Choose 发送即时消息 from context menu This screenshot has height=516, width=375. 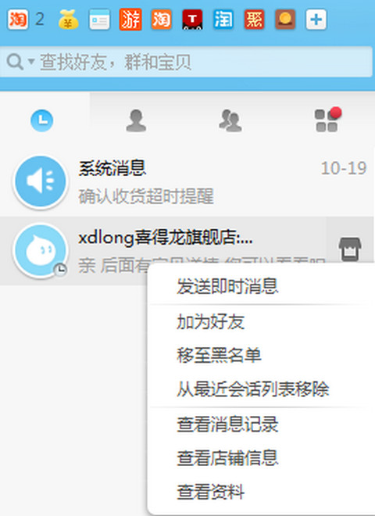coord(227,286)
